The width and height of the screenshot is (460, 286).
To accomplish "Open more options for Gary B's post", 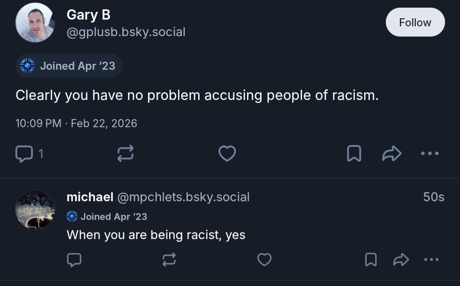I will point(429,154).
